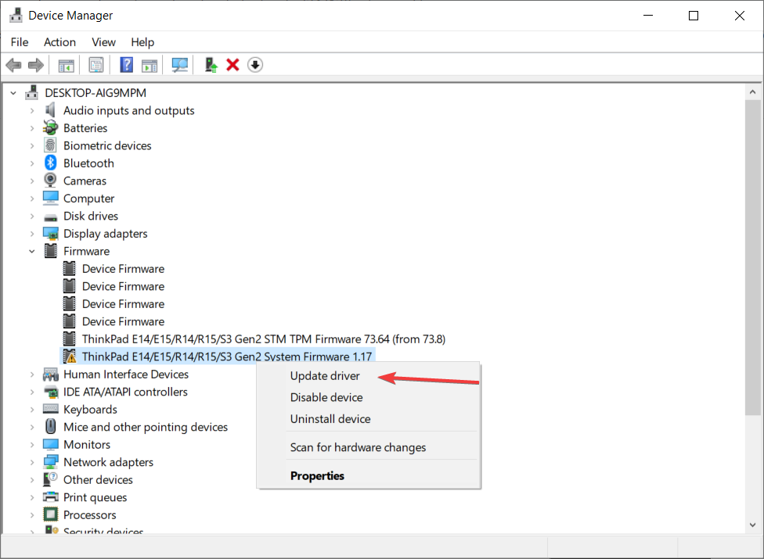Click the Mice and pointing devices icon
Image resolution: width=764 pixels, height=559 pixels.
click(x=51, y=427)
